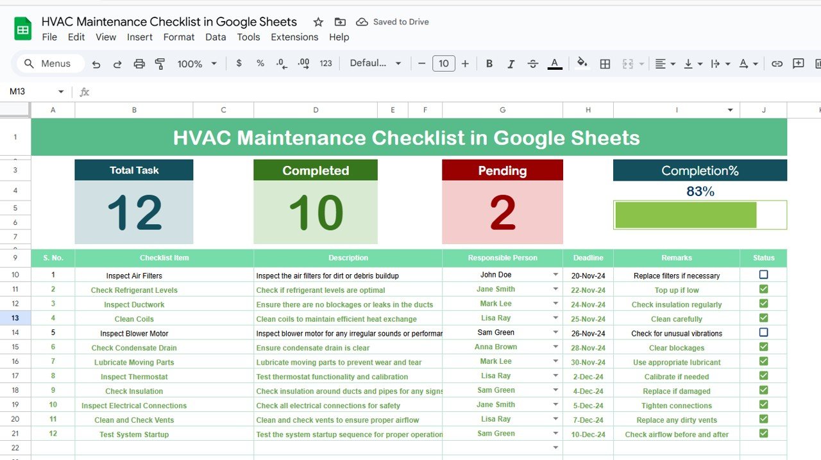Screen dimensions: 821x460
Task: Uncheck Status for Lubricate Moving Parts
Action: click(763, 361)
